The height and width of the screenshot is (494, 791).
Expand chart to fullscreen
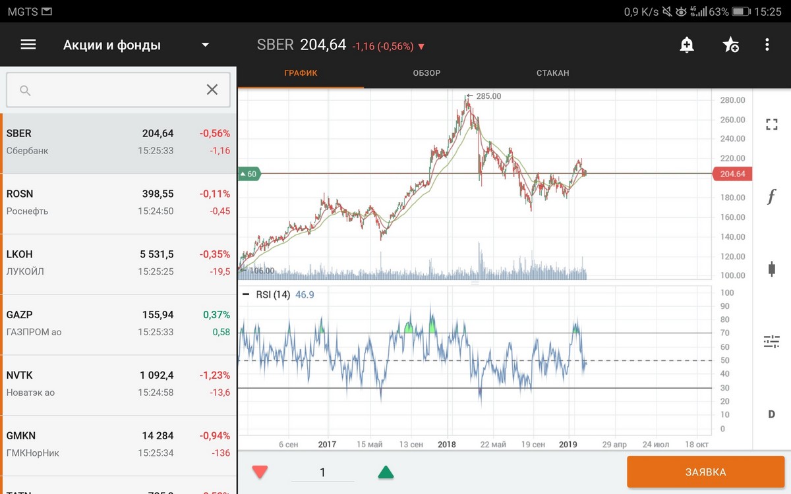pos(771,124)
